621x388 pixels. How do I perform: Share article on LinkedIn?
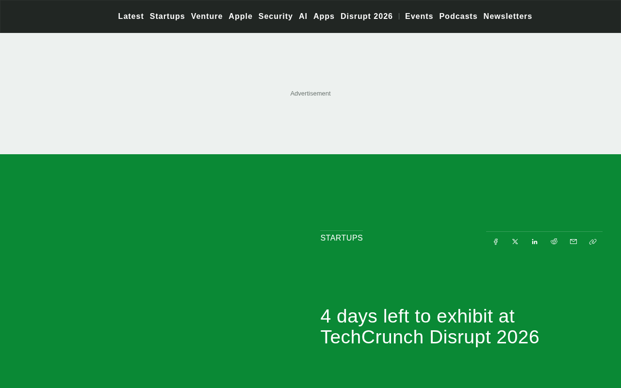coord(535,242)
